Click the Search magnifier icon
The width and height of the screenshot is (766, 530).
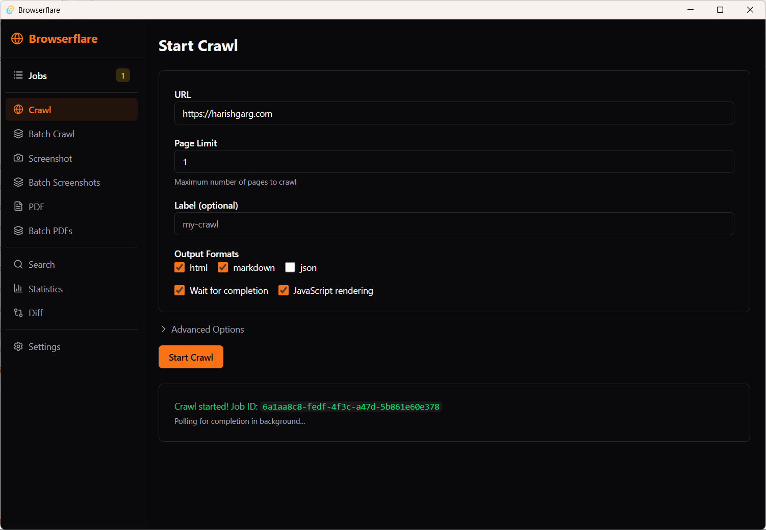[x=18, y=264]
